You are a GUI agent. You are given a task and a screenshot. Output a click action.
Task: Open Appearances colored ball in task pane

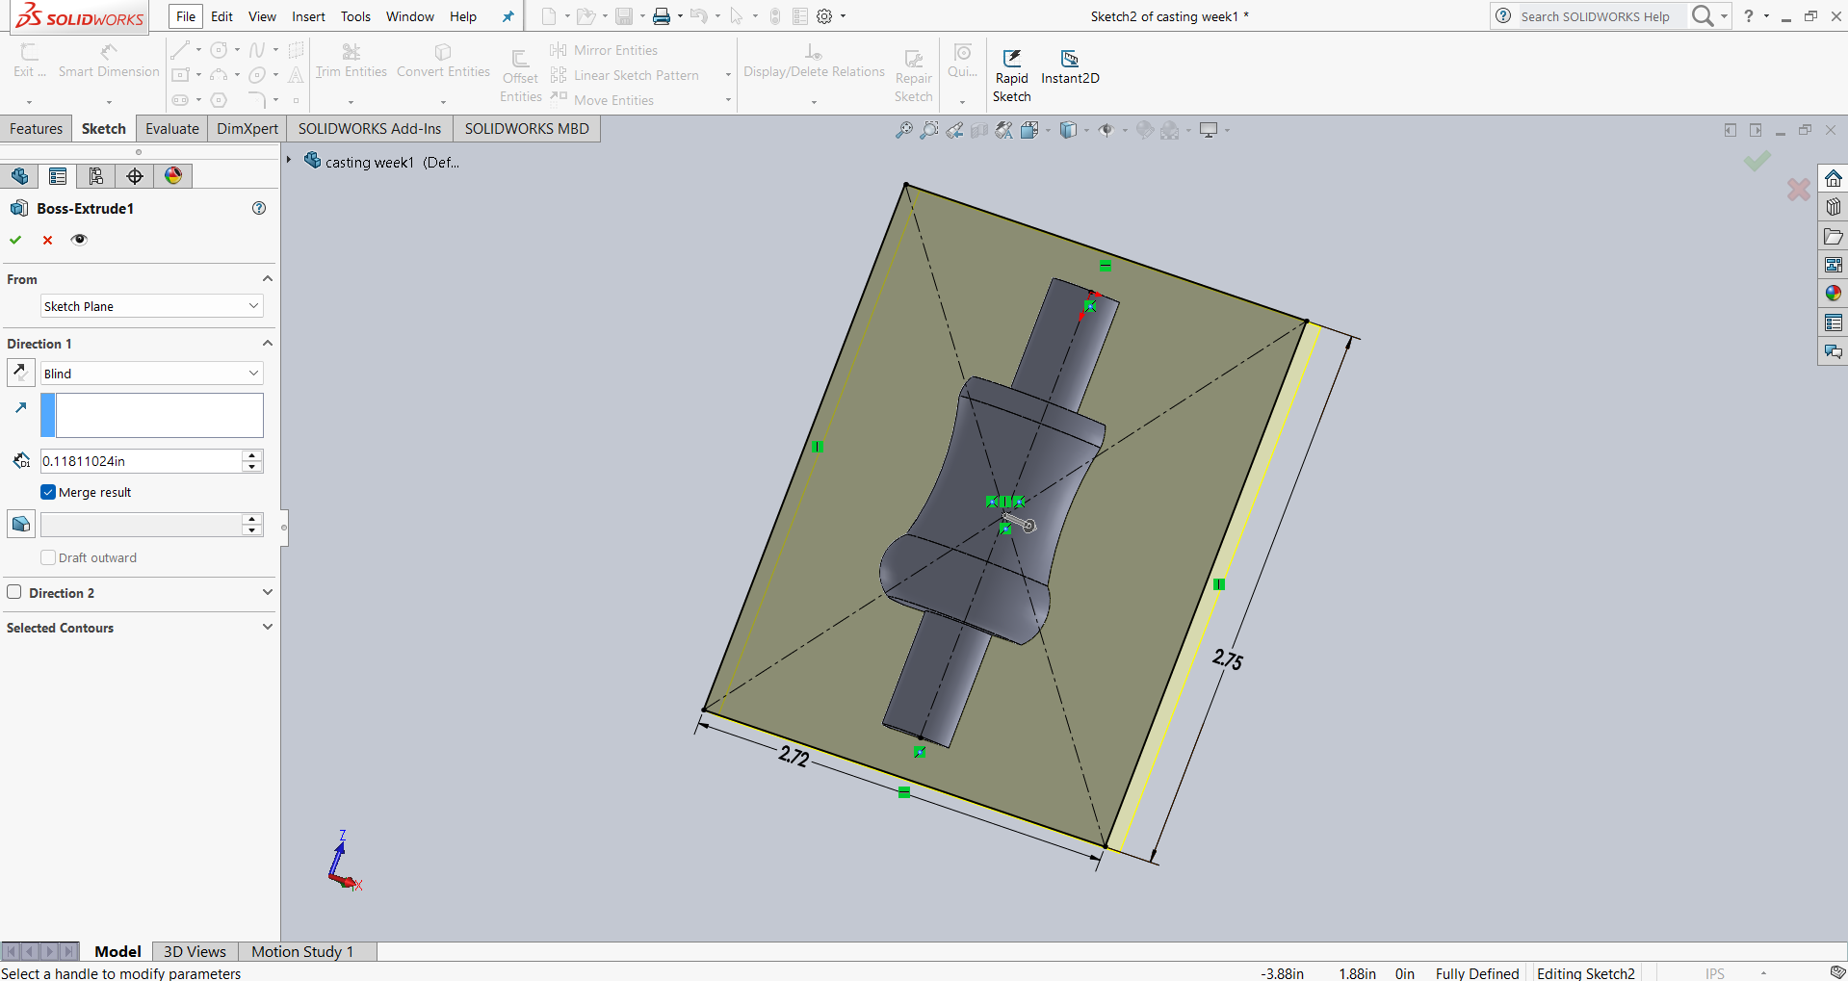(1834, 294)
